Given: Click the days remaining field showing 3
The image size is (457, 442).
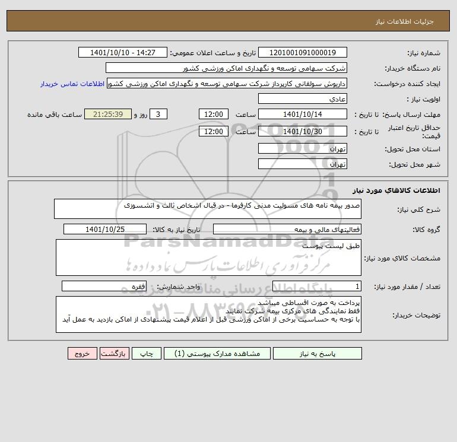Looking at the screenshot, I should (x=158, y=115).
